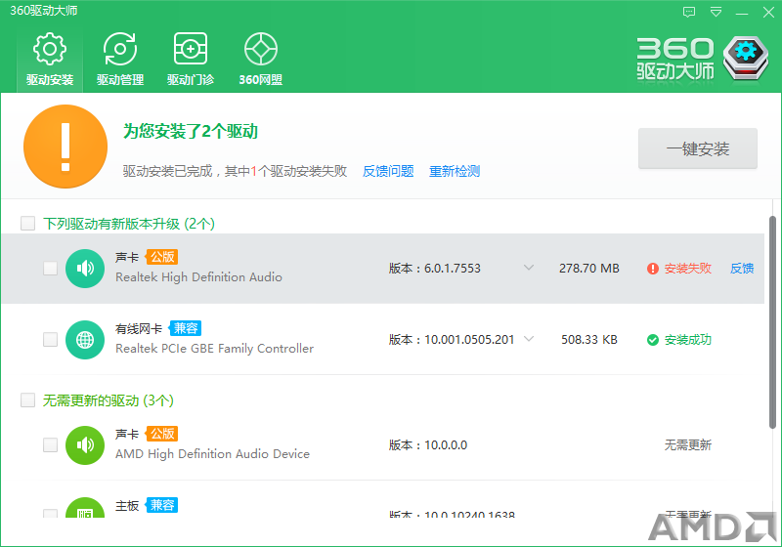Click 无需更新 status for AMD audio

pyautogui.click(x=688, y=444)
